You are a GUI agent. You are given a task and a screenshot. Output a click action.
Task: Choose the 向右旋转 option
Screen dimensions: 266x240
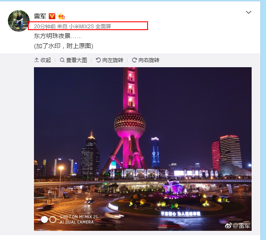coord(145,60)
